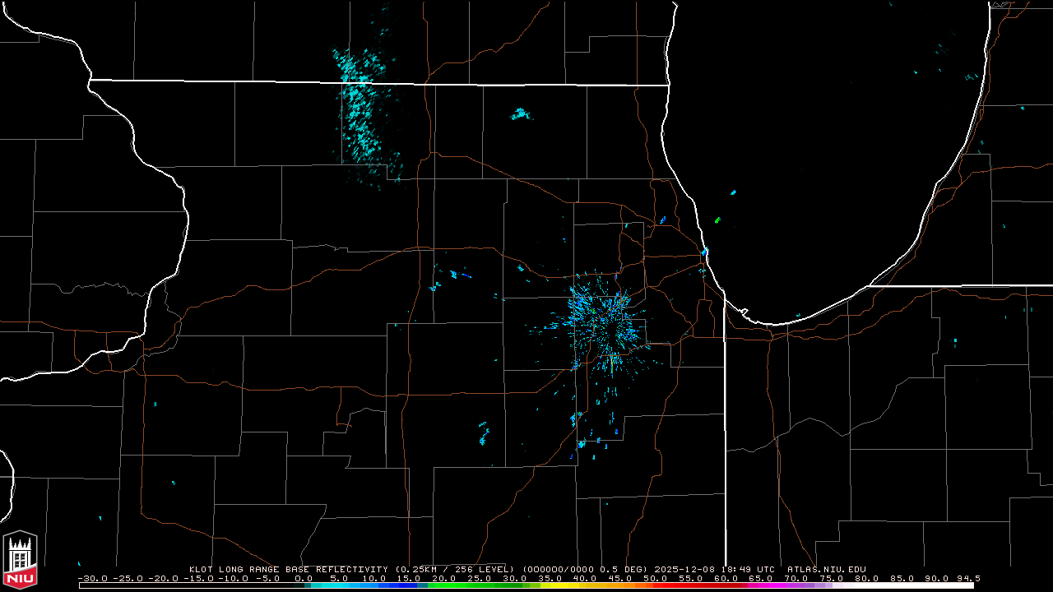Click the 94.5 reflectivity scale label

coord(967,578)
